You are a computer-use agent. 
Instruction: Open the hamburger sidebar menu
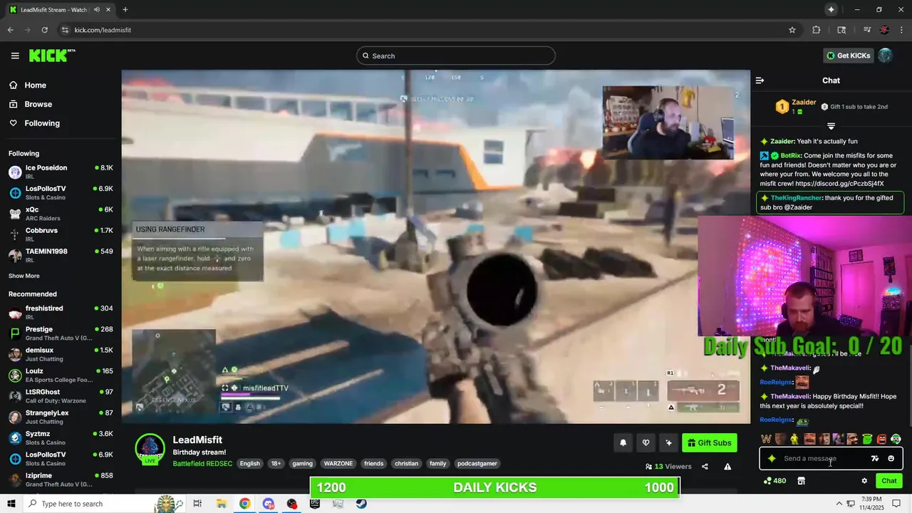(15, 56)
